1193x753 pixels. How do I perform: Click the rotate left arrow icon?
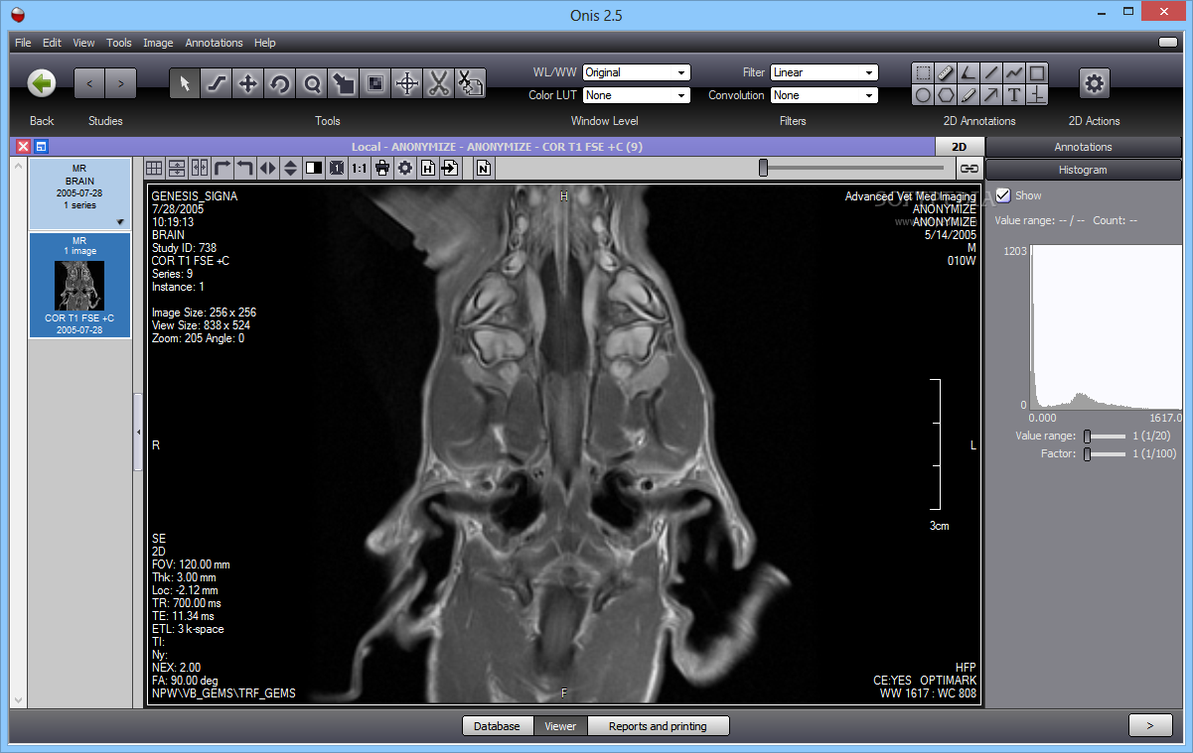(244, 169)
